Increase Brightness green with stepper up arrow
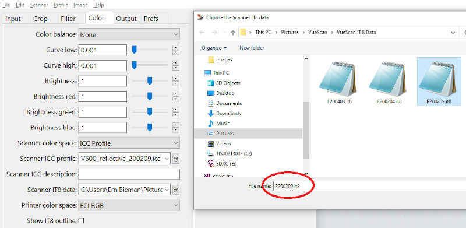466x228 pixels. (x=176, y=110)
